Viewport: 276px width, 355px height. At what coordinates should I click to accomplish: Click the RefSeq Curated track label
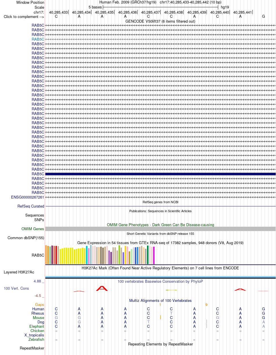point(31,206)
